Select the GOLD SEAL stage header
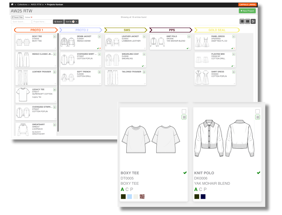This screenshot has width=282, height=215. (x=217, y=30)
